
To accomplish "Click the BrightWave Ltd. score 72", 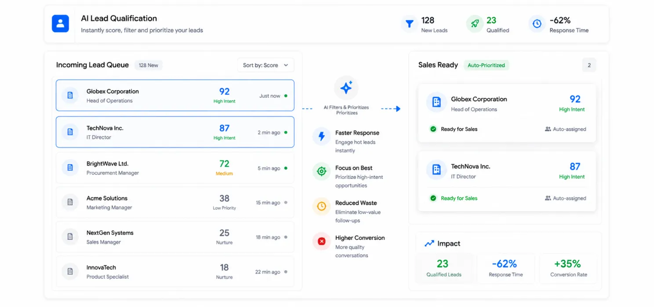I will tap(224, 164).
